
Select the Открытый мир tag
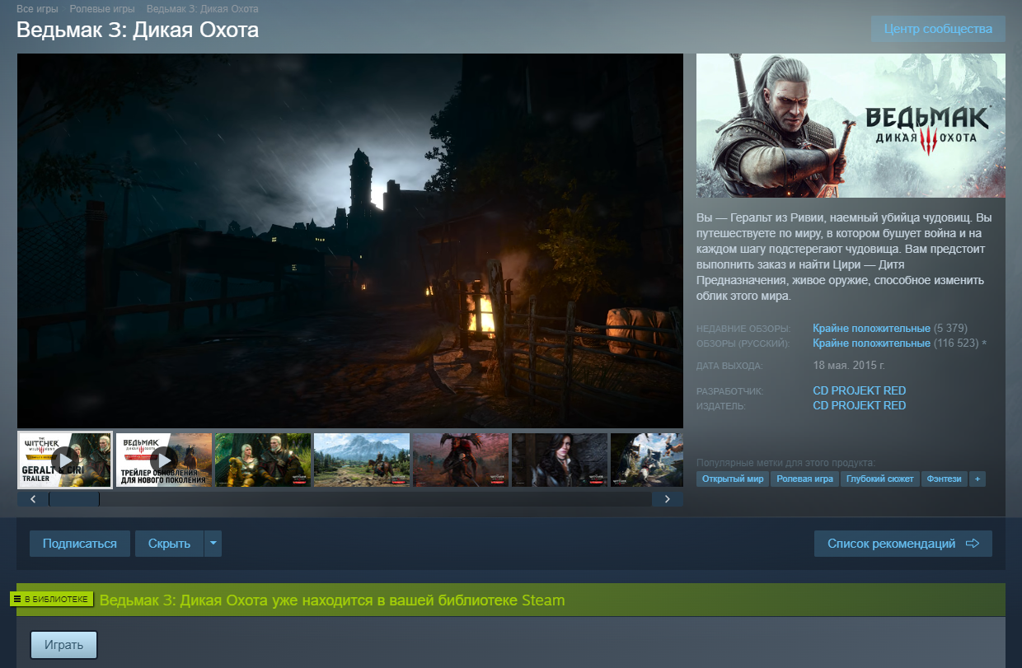point(733,479)
